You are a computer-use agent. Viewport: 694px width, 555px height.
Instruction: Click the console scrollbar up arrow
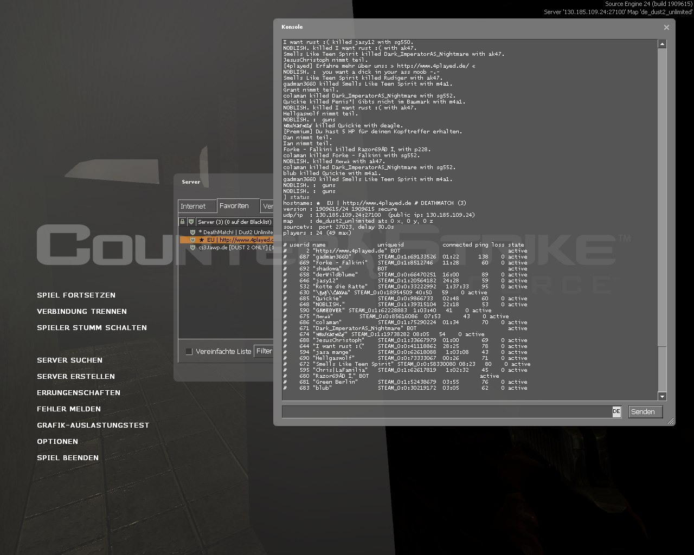click(x=662, y=43)
